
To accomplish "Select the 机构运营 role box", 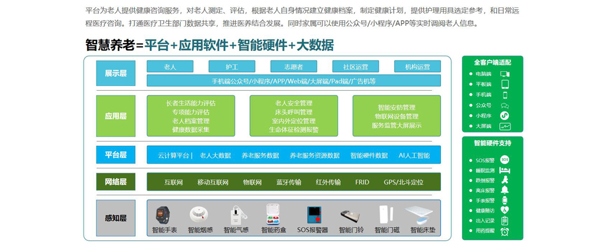I will (418, 67).
